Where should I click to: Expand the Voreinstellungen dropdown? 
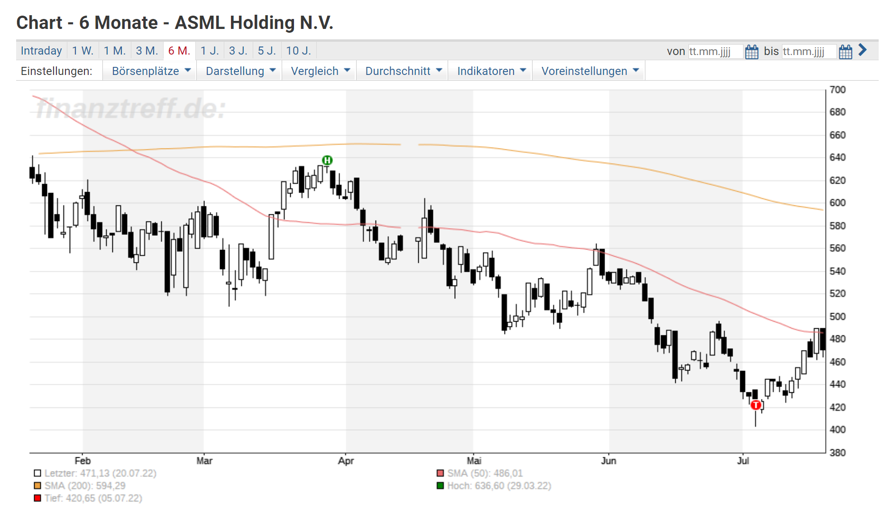coord(590,71)
